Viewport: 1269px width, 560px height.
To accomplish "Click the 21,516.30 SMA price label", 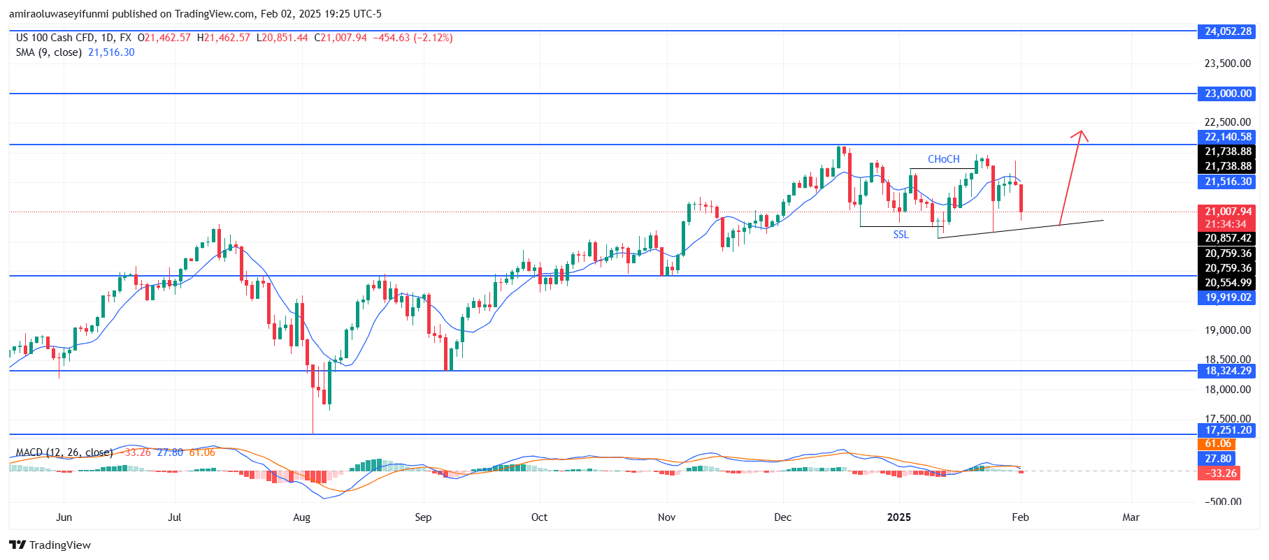I will pyautogui.click(x=1227, y=182).
